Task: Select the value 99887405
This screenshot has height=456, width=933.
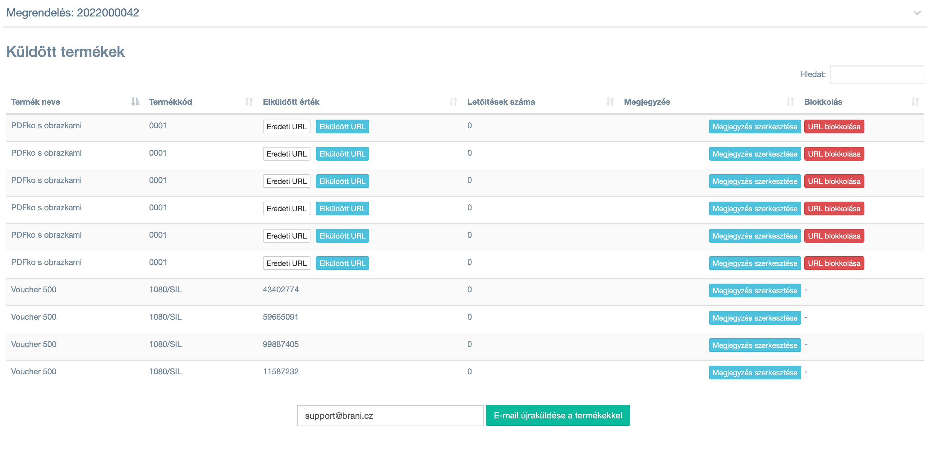Action: click(x=281, y=344)
